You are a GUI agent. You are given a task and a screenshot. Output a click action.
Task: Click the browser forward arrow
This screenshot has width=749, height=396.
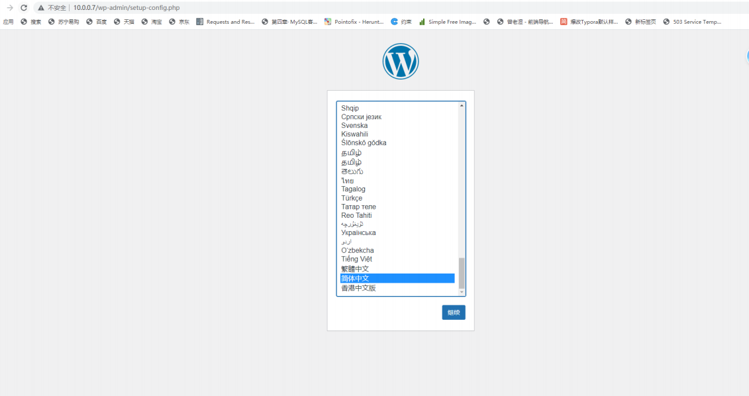(9, 8)
